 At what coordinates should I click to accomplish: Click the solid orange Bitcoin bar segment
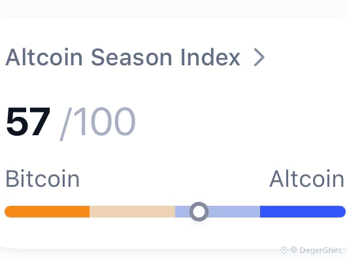pyautogui.click(x=47, y=212)
